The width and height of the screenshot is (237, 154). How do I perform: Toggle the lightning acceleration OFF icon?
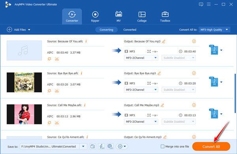tap(102, 146)
